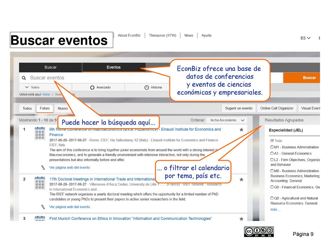The height and width of the screenshot is (252, 336).
Task: Select the Todos events filter tab
Action: (27, 108)
